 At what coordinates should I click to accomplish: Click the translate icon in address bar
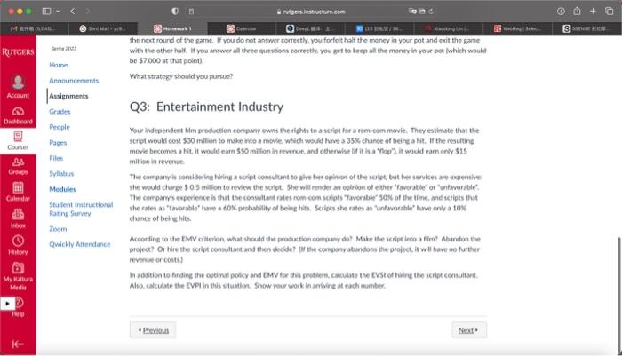[412, 12]
